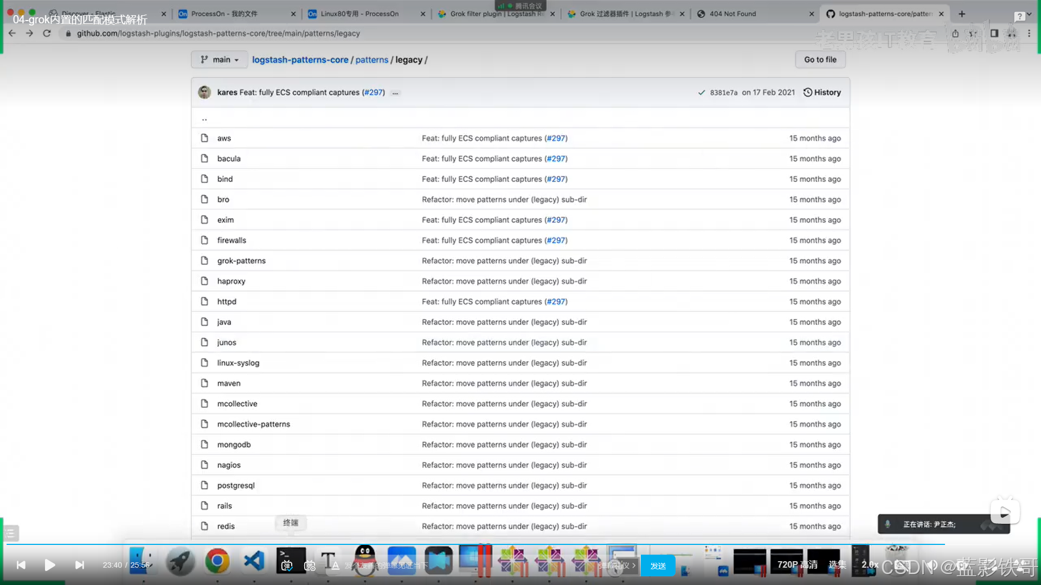Image resolution: width=1041 pixels, height=585 pixels.
Task: Open the logstash-patterns-core breadcrumb link
Action: [300, 60]
